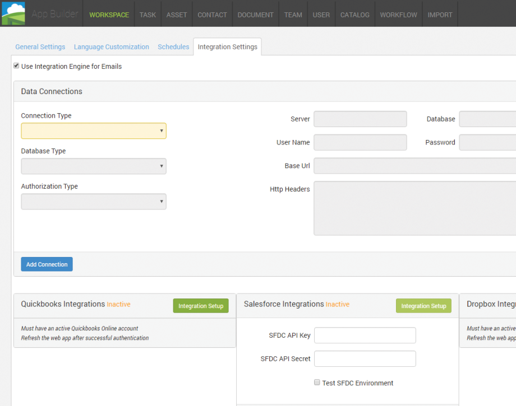Viewport: 516px width, 406px height.
Task: Select the IMPORT nav item
Action: pyautogui.click(x=440, y=14)
